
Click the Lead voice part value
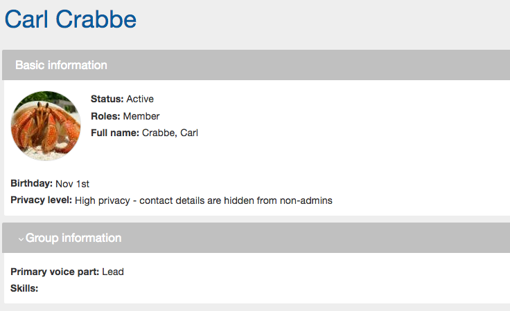113,272
